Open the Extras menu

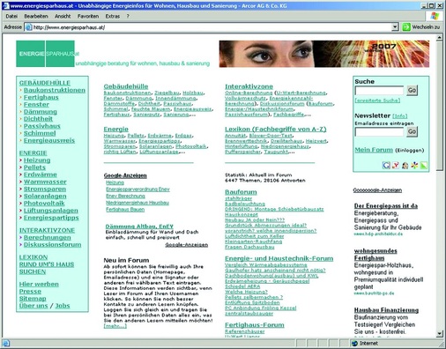click(113, 17)
